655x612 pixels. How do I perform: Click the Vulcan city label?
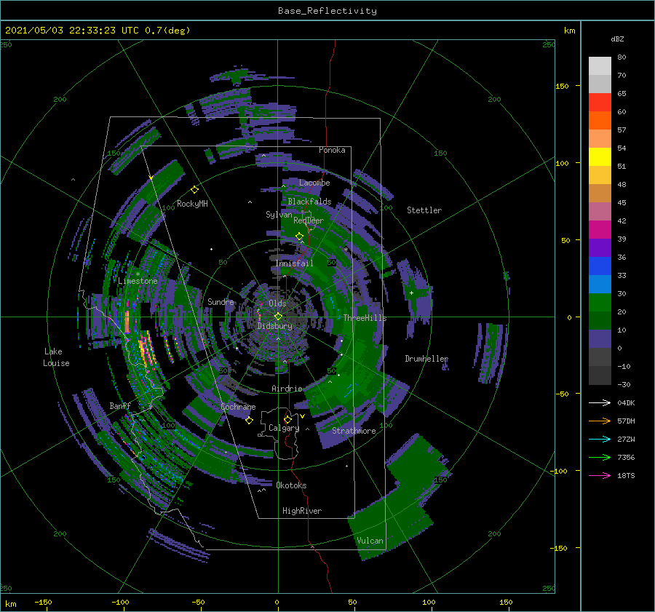(x=370, y=541)
